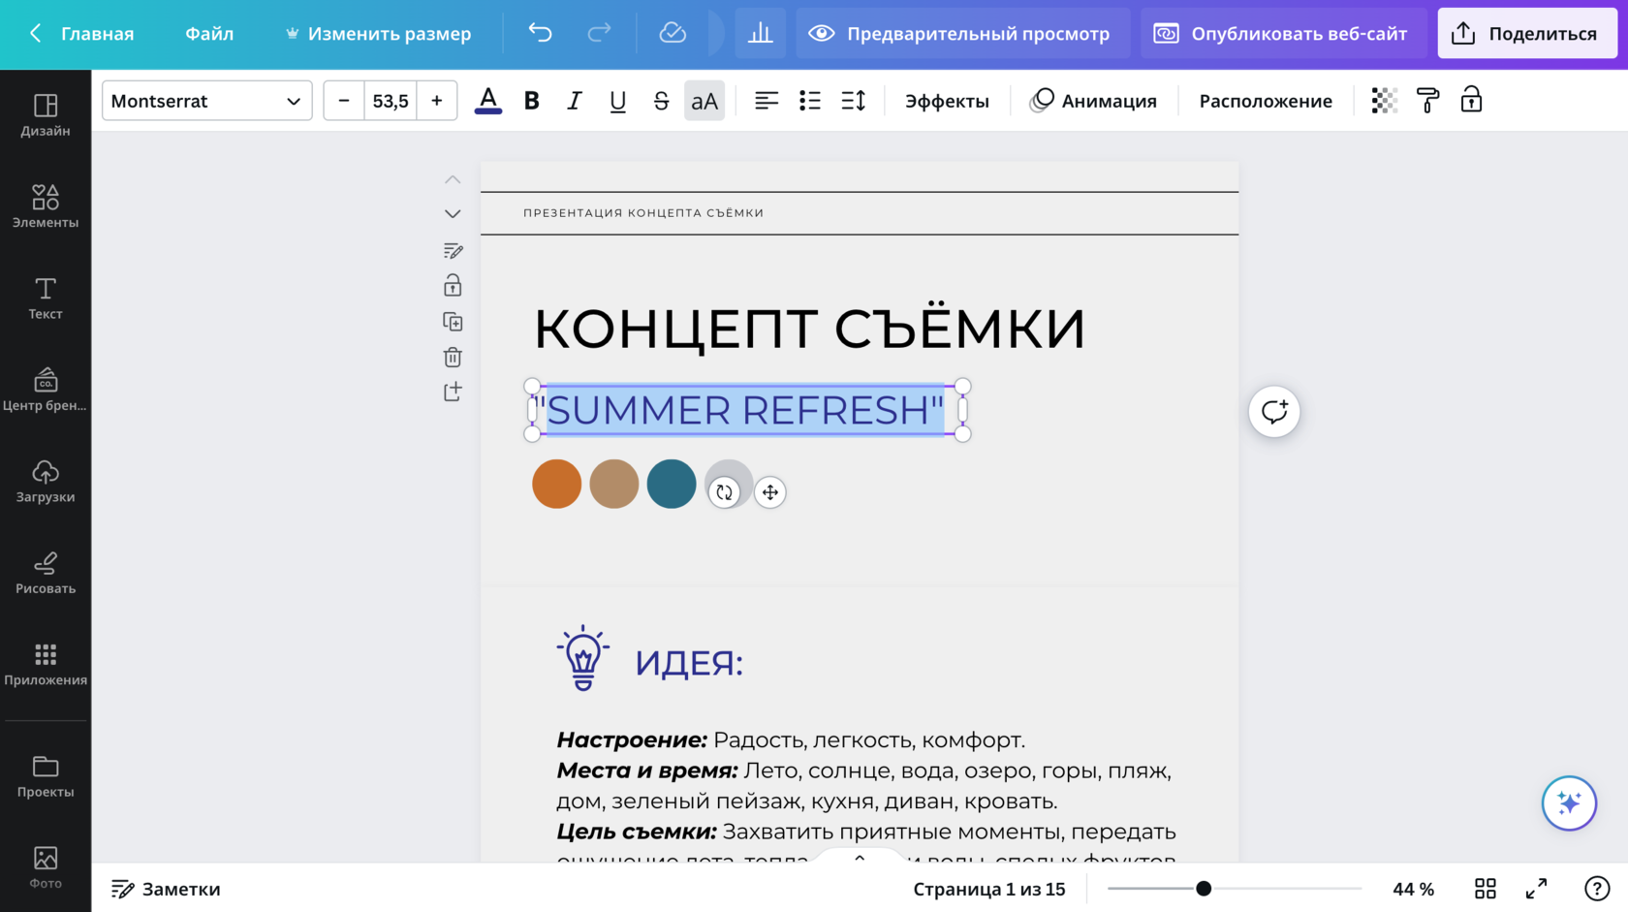Open Position (Расположение) panel
Viewport: 1628px width, 912px height.
coord(1266,101)
